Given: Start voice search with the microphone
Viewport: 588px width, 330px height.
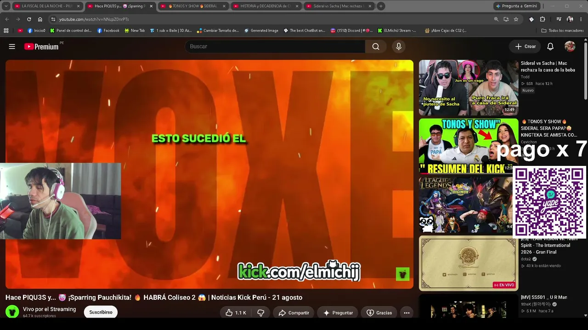Looking at the screenshot, I should coord(399,46).
